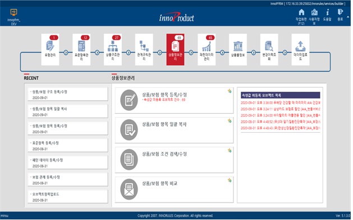This screenshot has width=353, height=220.
Task: Select unregistered object row dated 오후 3:36:00
Action: click(280, 102)
